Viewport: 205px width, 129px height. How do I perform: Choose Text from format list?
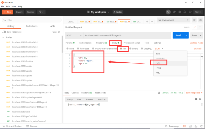coord(170,54)
